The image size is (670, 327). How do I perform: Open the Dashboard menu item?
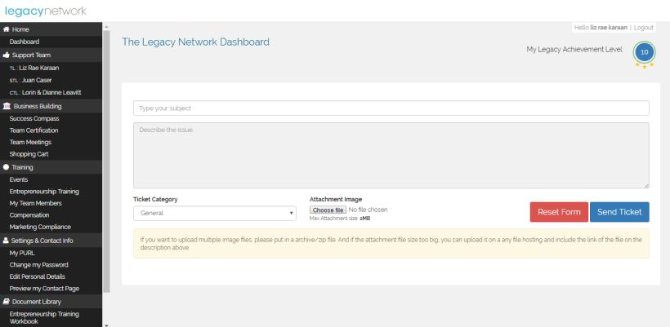(25, 42)
